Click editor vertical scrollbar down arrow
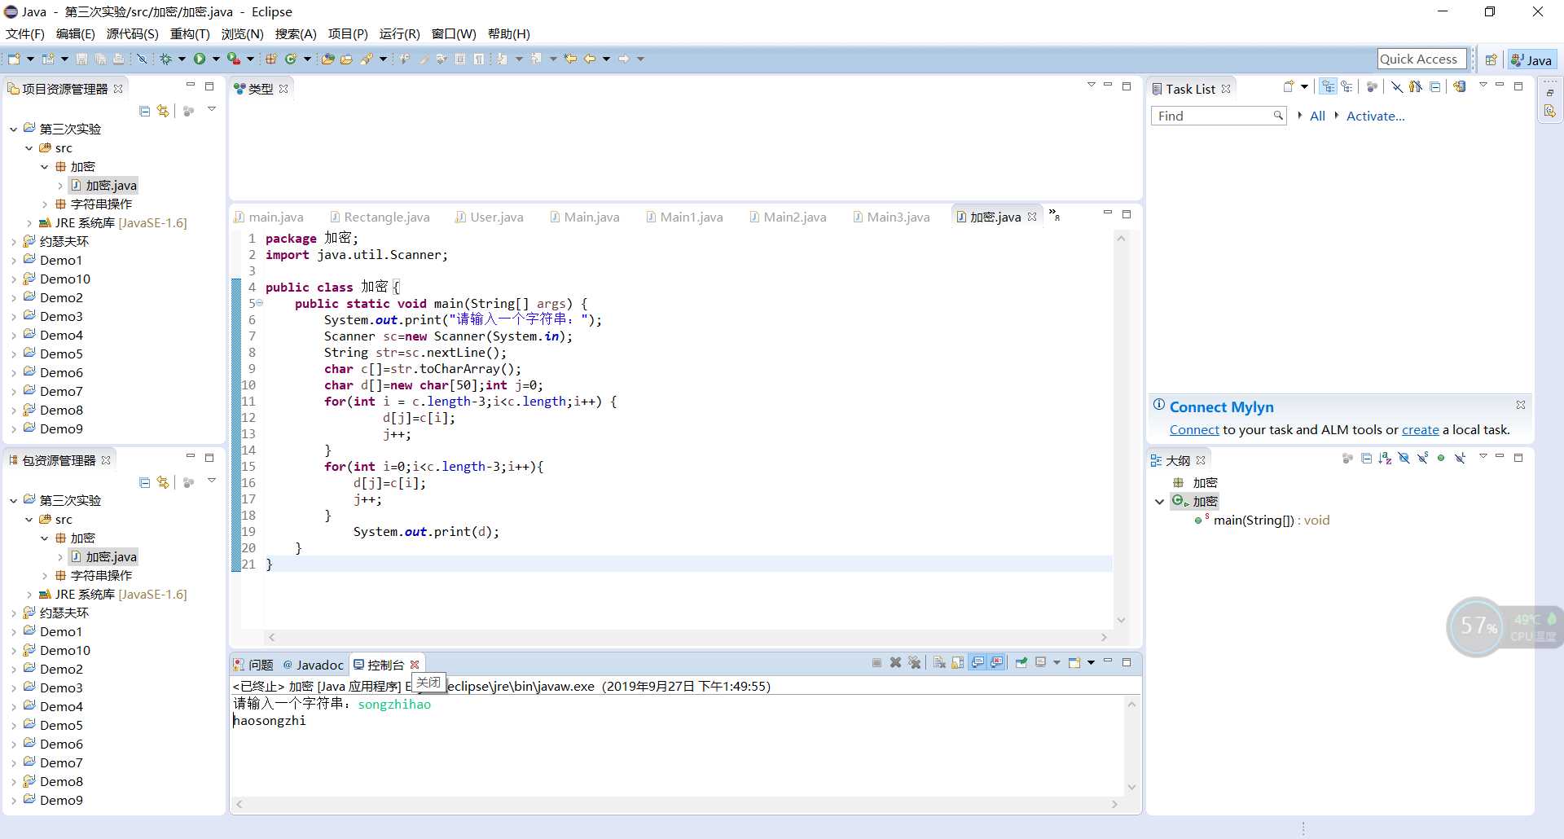The width and height of the screenshot is (1564, 839). click(1121, 620)
